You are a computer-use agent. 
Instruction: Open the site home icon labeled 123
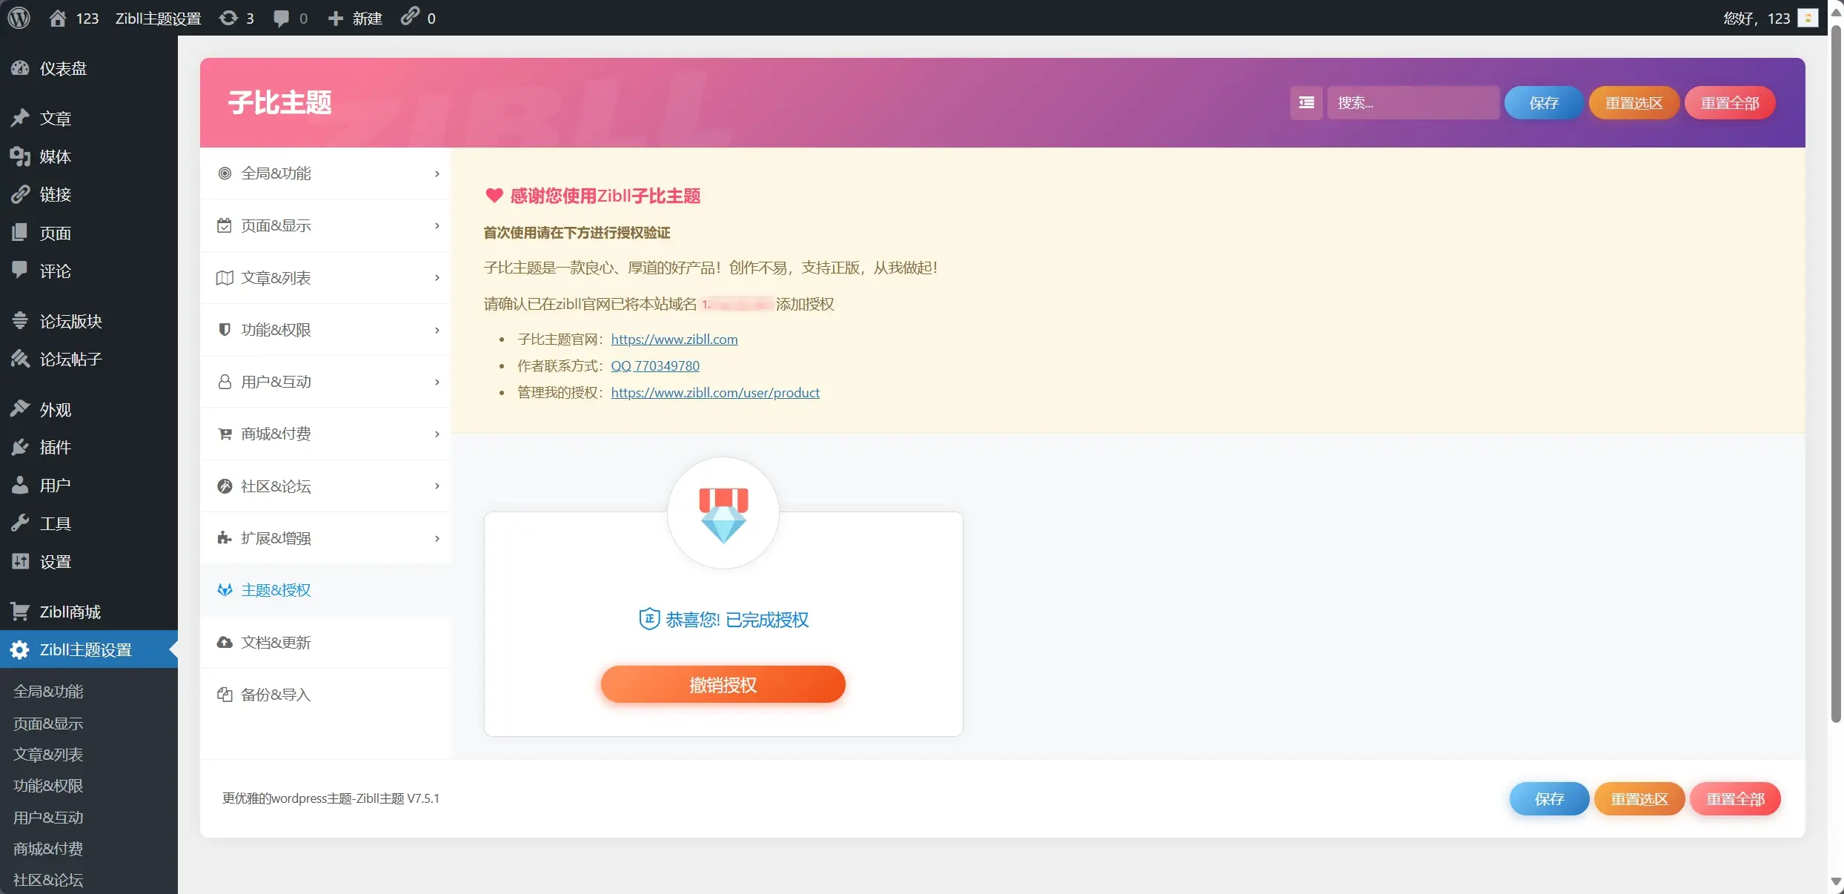pos(58,18)
